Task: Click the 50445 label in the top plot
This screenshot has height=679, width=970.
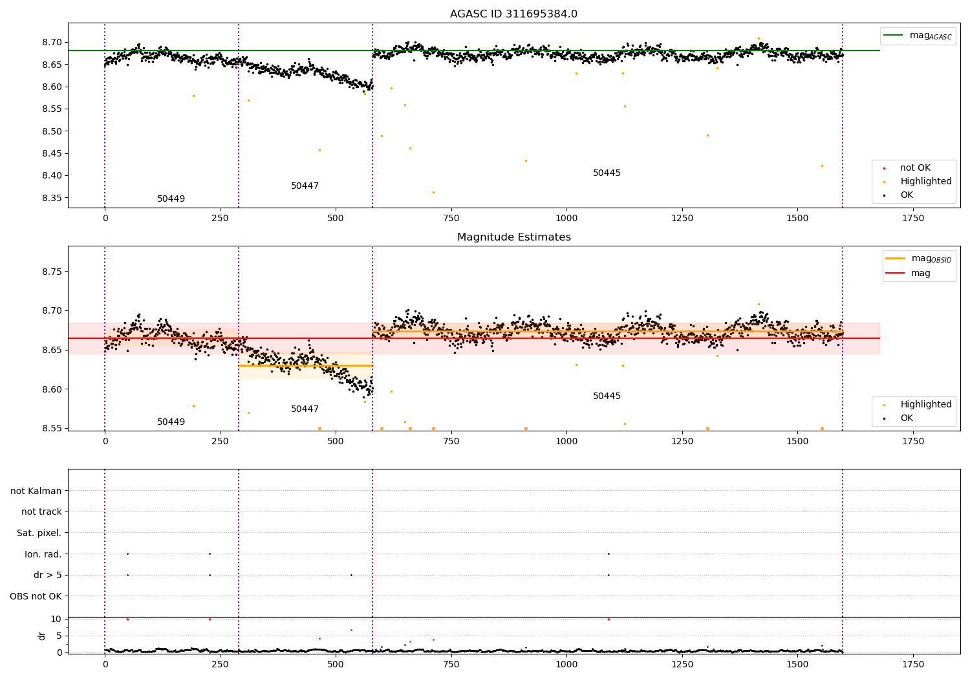Action: [x=607, y=173]
